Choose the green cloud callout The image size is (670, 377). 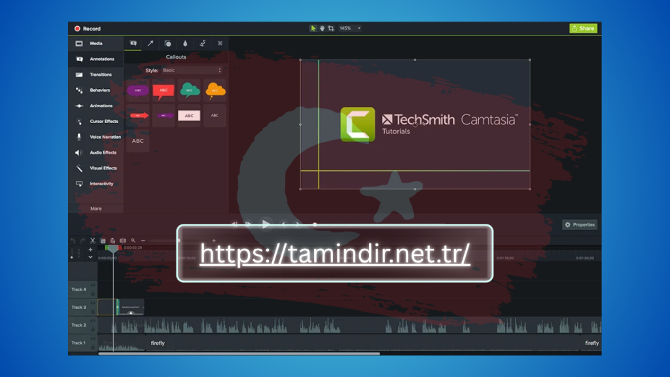click(x=189, y=90)
